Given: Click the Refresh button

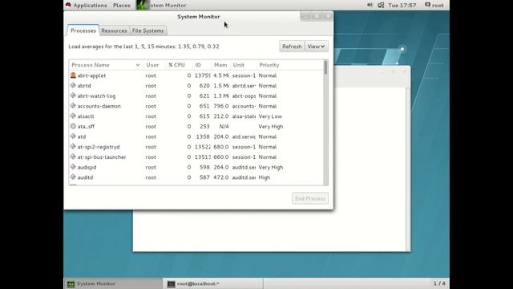Looking at the screenshot, I should [x=292, y=47].
